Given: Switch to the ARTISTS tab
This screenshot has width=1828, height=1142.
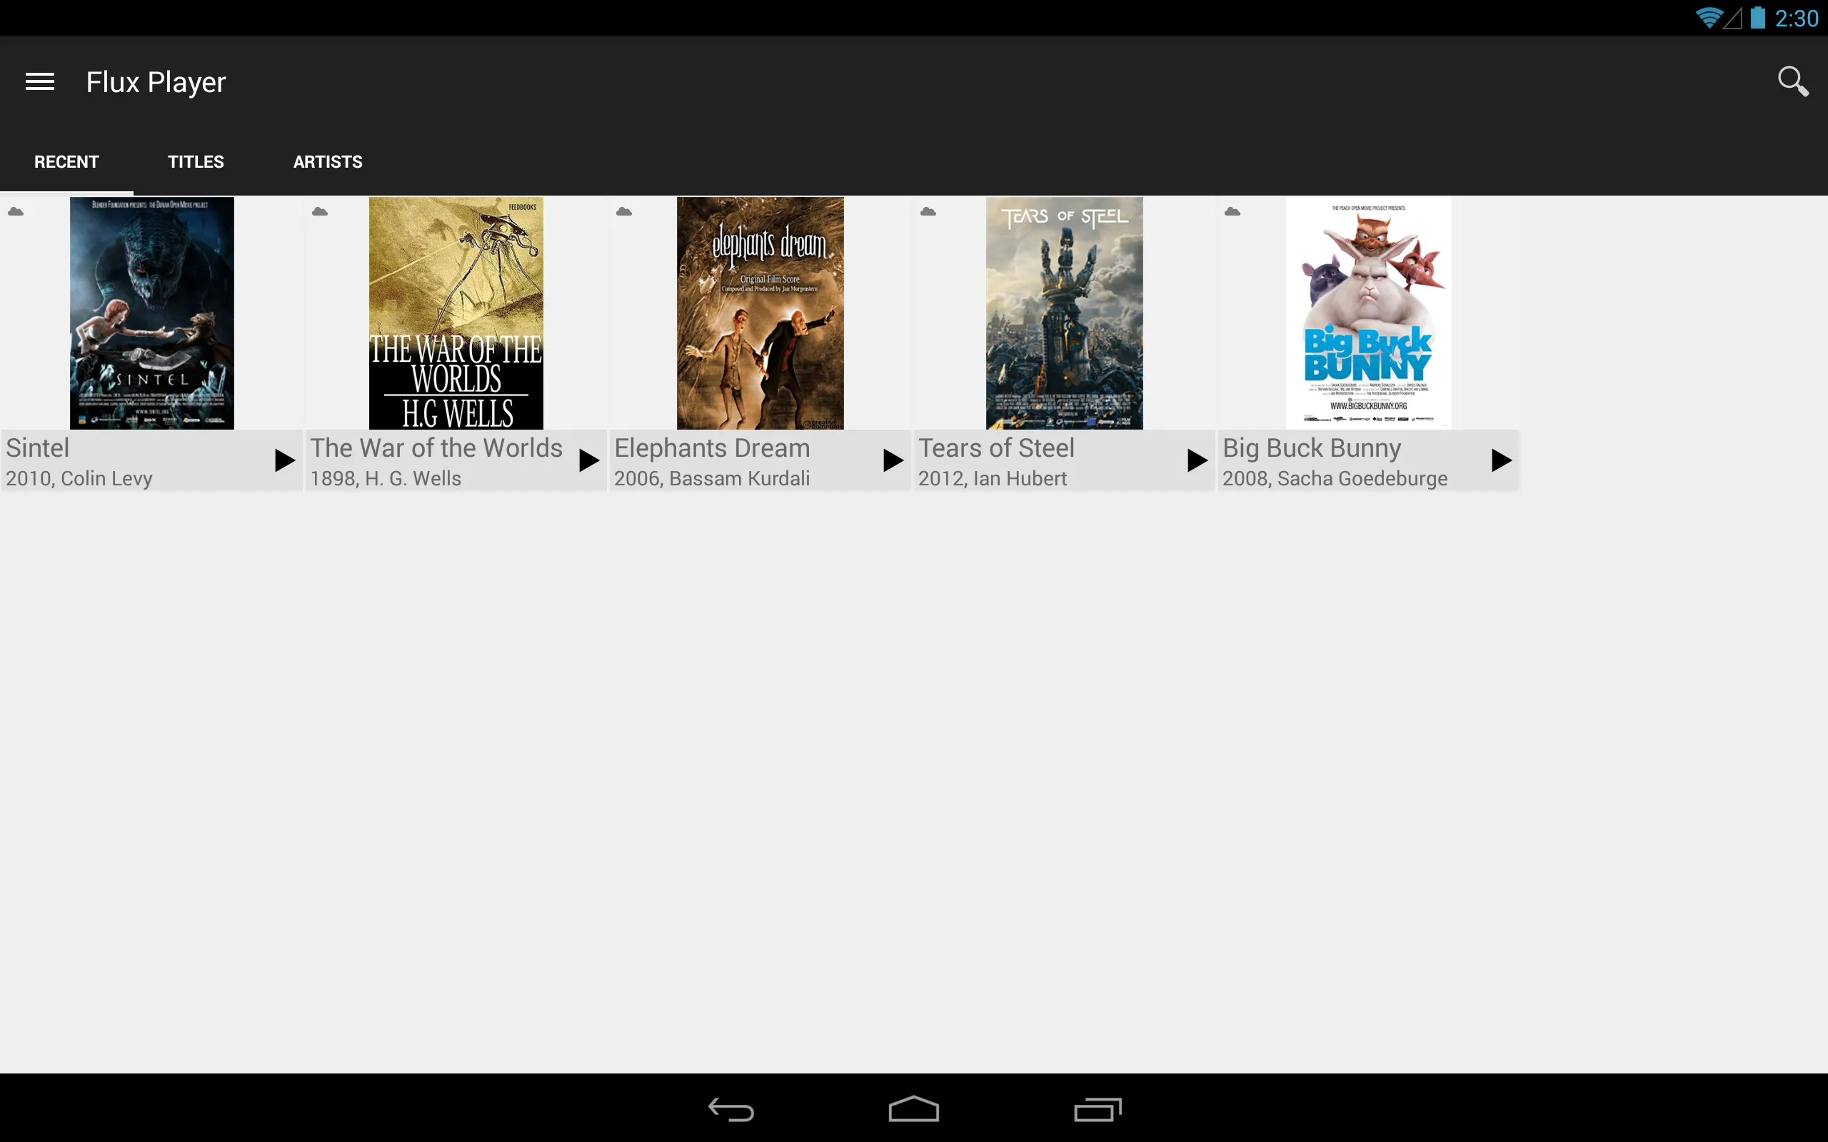Looking at the screenshot, I should [328, 162].
